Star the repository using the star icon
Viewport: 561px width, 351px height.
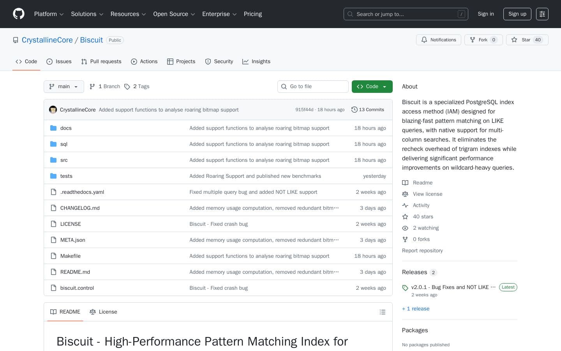click(x=515, y=40)
